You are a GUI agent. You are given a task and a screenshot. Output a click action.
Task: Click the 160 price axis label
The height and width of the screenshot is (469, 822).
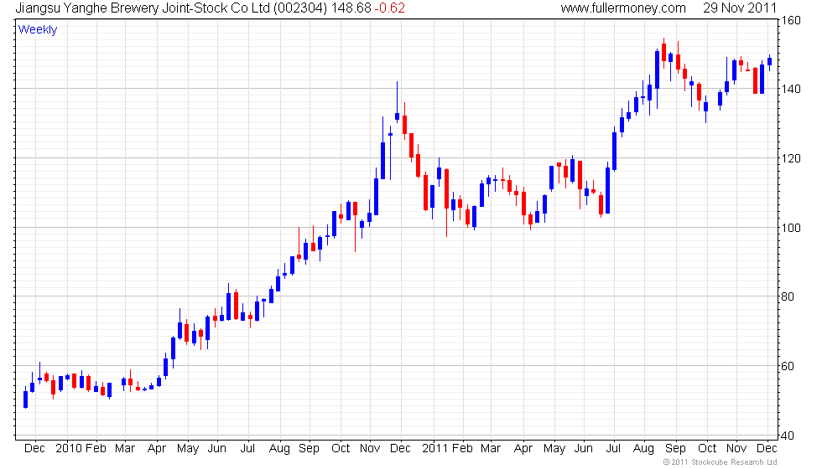point(791,20)
